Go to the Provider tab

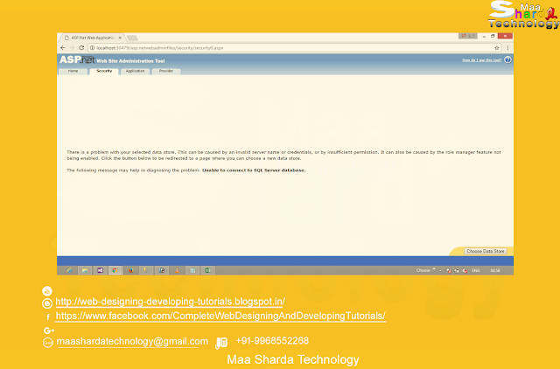point(166,71)
